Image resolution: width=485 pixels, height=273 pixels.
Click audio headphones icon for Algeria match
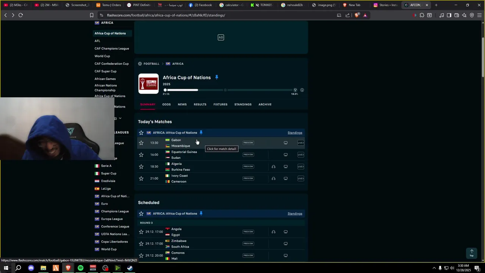(274, 166)
